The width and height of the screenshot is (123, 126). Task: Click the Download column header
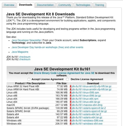point(93,83)
